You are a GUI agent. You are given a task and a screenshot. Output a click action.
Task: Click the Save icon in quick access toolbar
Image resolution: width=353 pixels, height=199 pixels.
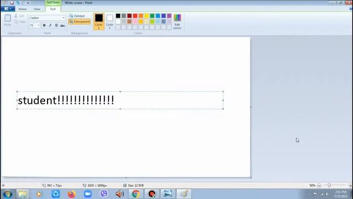[12, 3]
